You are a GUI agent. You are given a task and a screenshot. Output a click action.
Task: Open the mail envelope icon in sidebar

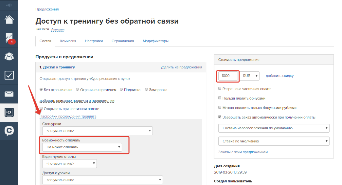9,94
